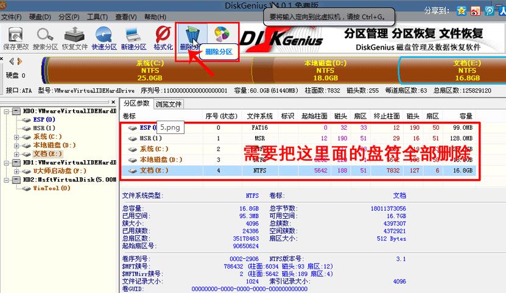Select 文档(E:) 16.8GB partition bar
Viewport: 506px width, 293px height.
click(x=452, y=70)
